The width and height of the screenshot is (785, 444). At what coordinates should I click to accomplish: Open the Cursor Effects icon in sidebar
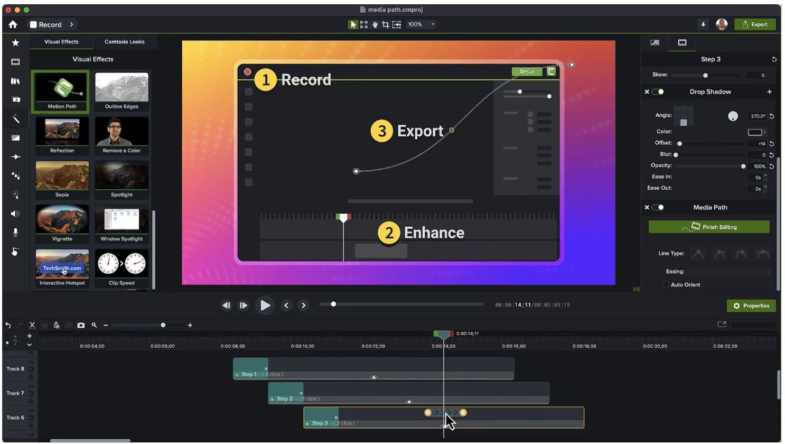click(x=15, y=195)
